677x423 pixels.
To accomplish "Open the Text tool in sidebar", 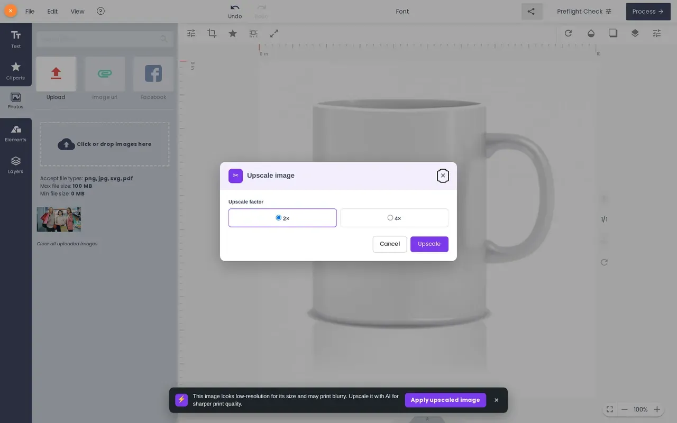I will tap(16, 39).
